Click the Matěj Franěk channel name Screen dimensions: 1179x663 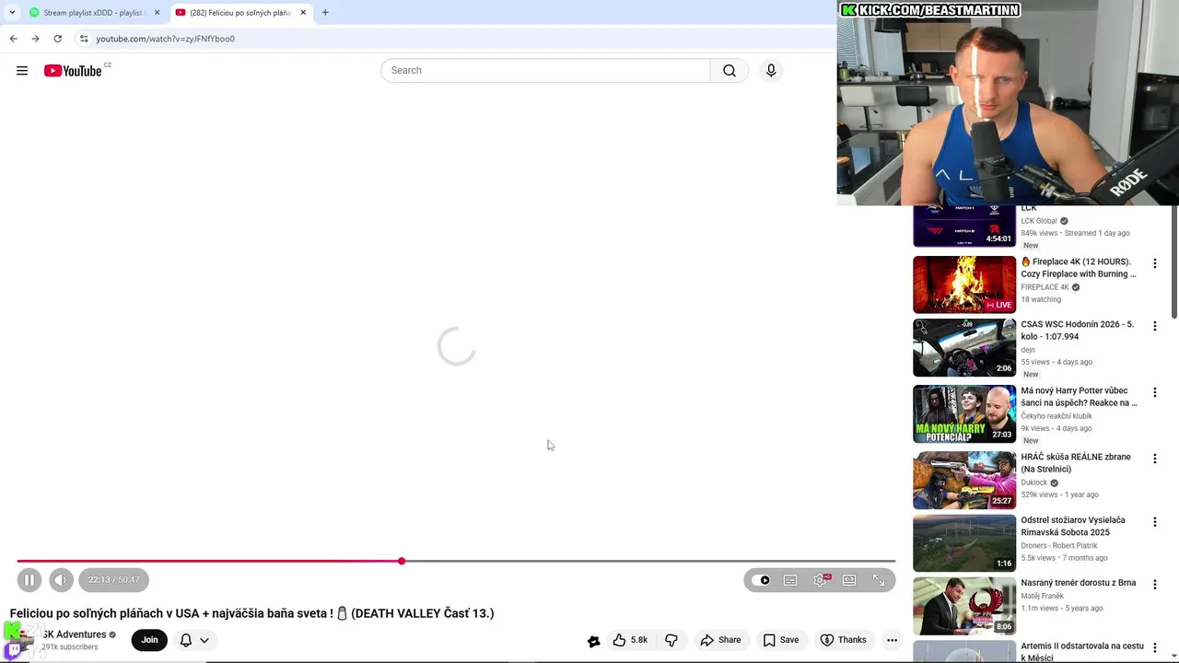[1042, 596]
